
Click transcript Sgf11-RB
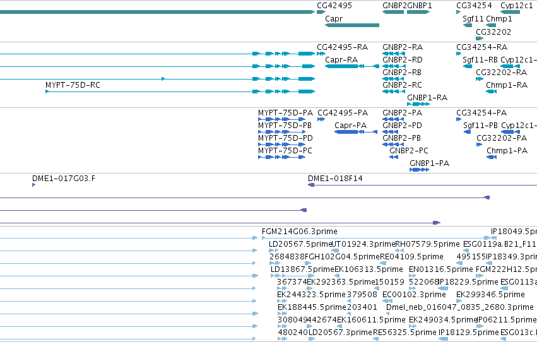tap(480, 59)
